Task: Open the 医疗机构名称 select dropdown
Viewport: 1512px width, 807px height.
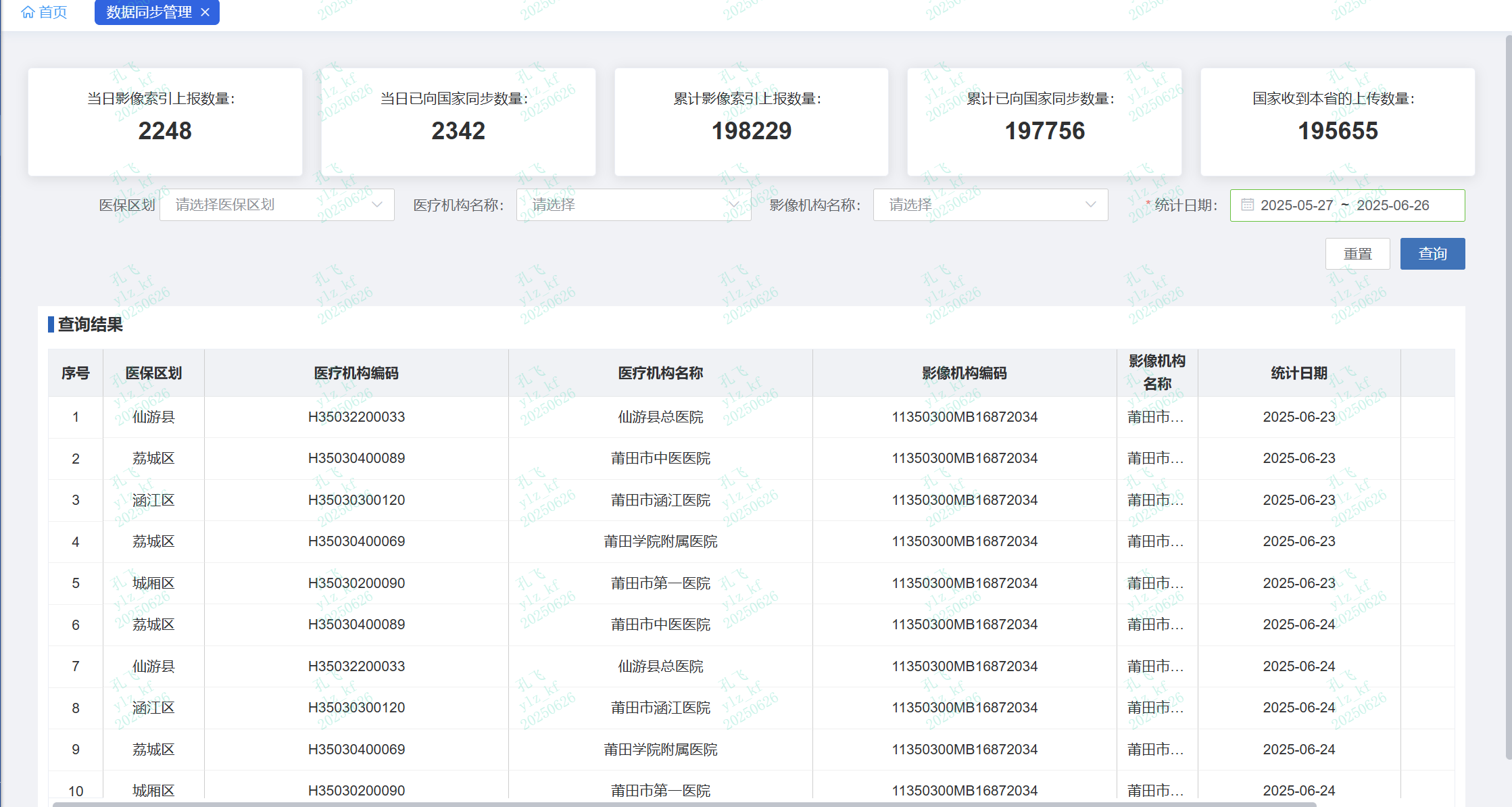Action: 633,205
